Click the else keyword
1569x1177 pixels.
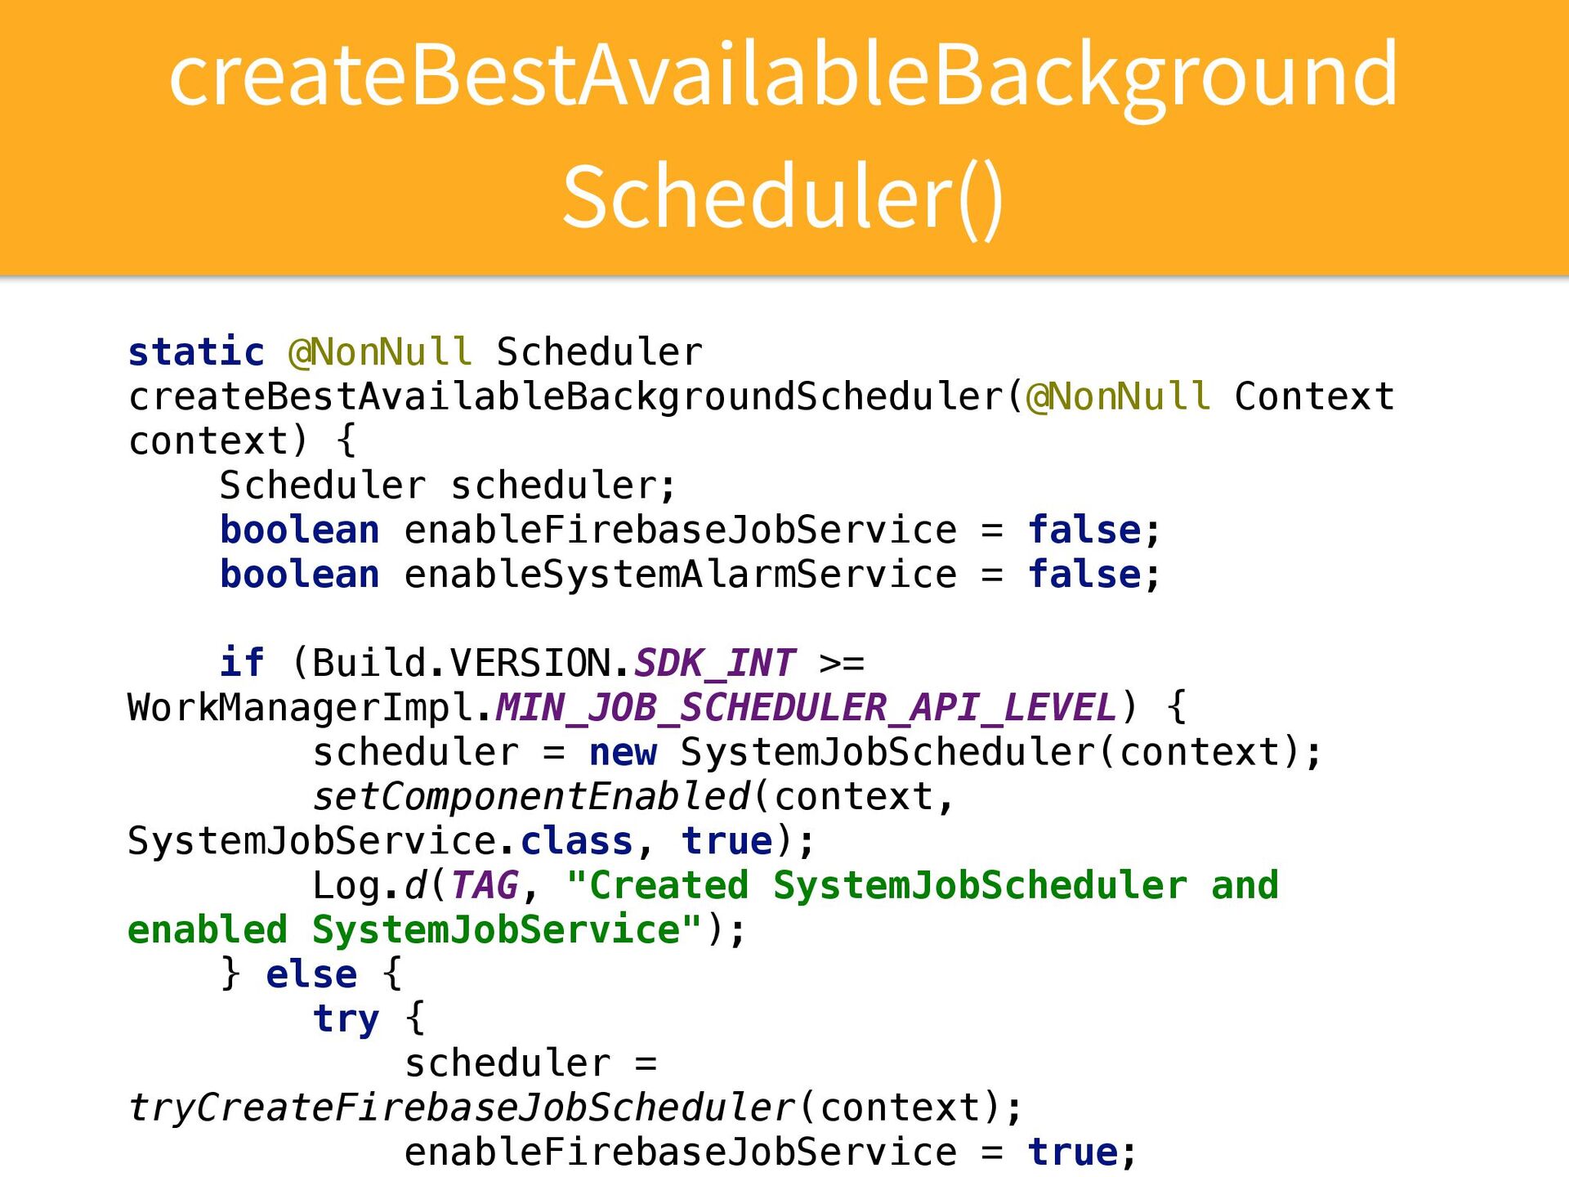311,974
